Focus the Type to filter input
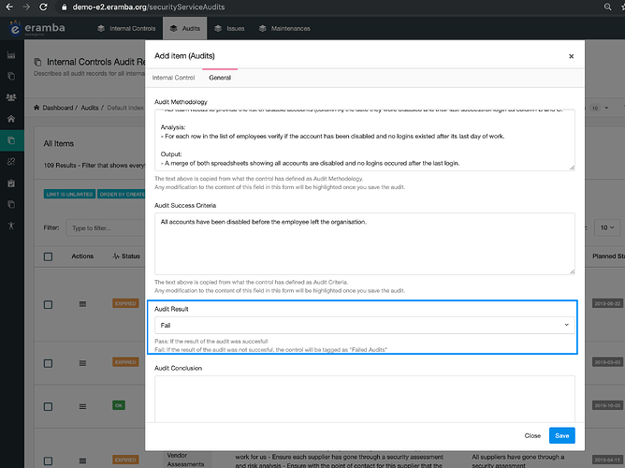 pos(106,228)
